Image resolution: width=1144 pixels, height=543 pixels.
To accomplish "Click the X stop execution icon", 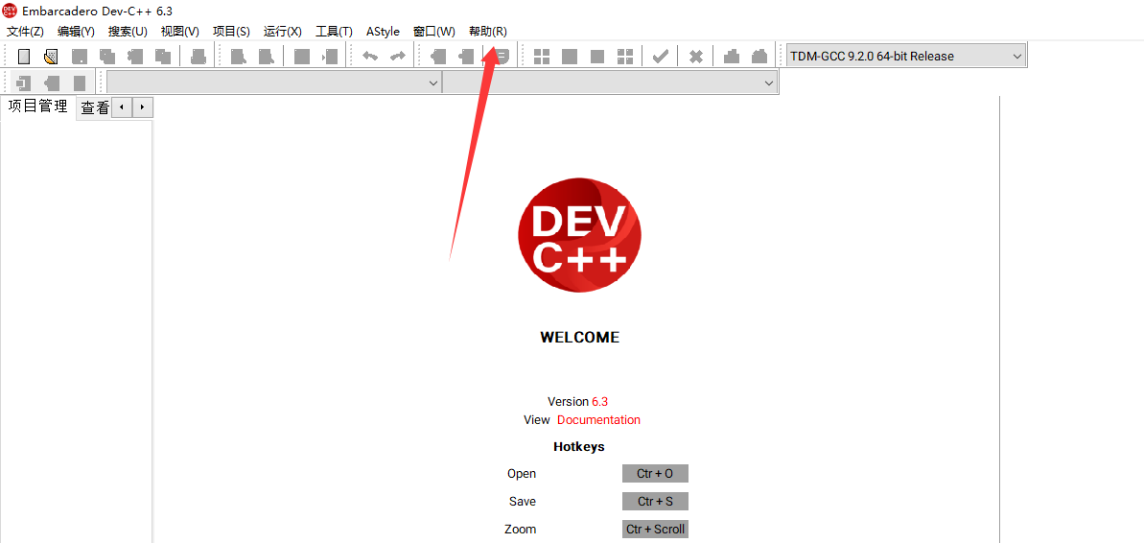I will [696, 57].
